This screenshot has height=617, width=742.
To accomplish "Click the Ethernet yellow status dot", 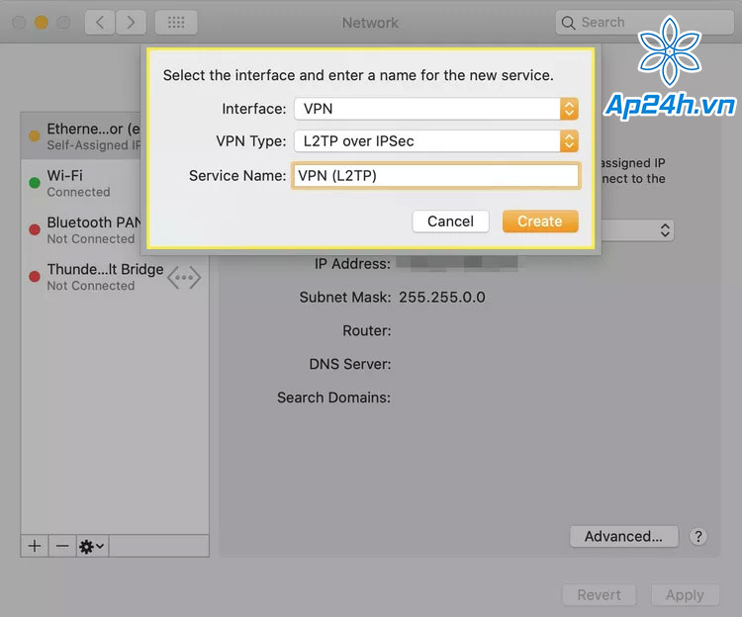I will [35, 136].
